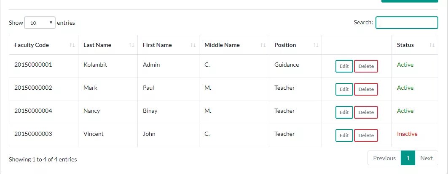Viewport: 448px width, 174px height.
Task: Open the entries-per-page dropdown
Action: click(x=40, y=23)
